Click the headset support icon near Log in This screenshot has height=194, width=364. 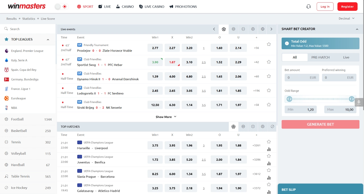pos(309,6)
